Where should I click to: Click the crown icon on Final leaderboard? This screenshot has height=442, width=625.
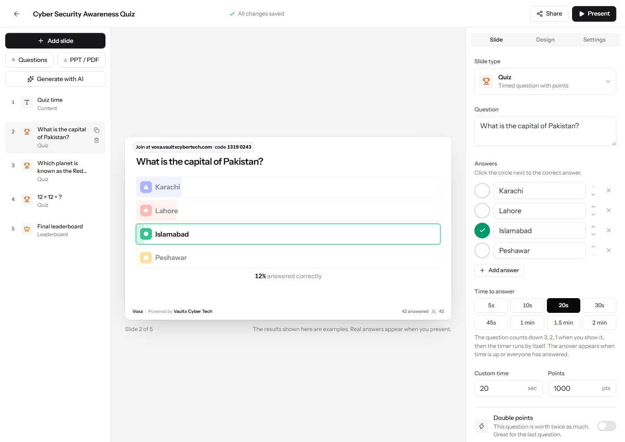point(27,229)
